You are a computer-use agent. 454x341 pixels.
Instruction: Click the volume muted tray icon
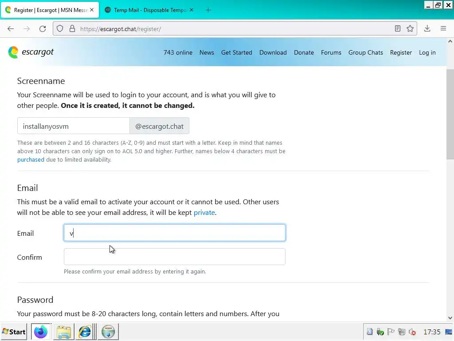coord(412,332)
